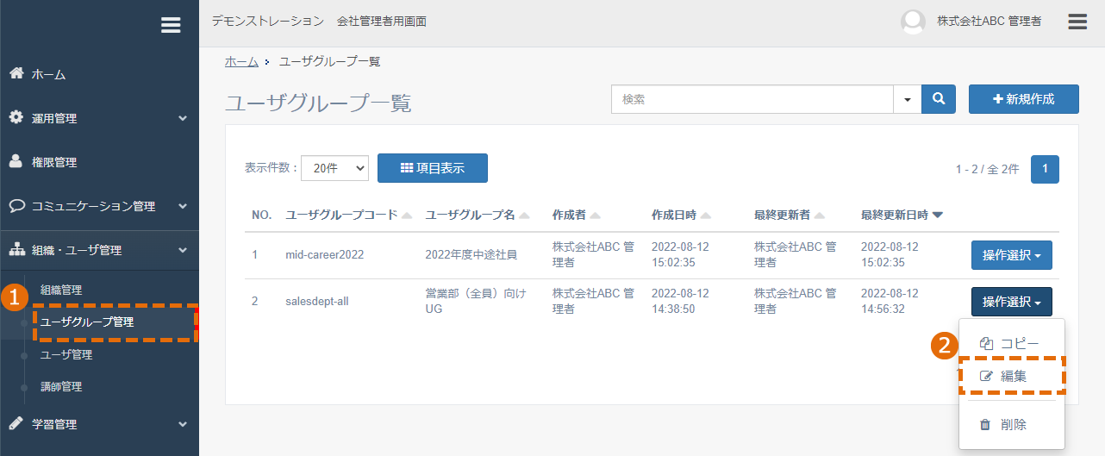Click the 営業部（全員）向けUG group name
1105x456 pixels.
click(x=476, y=301)
